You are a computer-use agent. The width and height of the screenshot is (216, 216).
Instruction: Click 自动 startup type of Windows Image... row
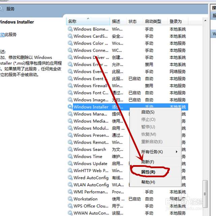(x=149, y=100)
